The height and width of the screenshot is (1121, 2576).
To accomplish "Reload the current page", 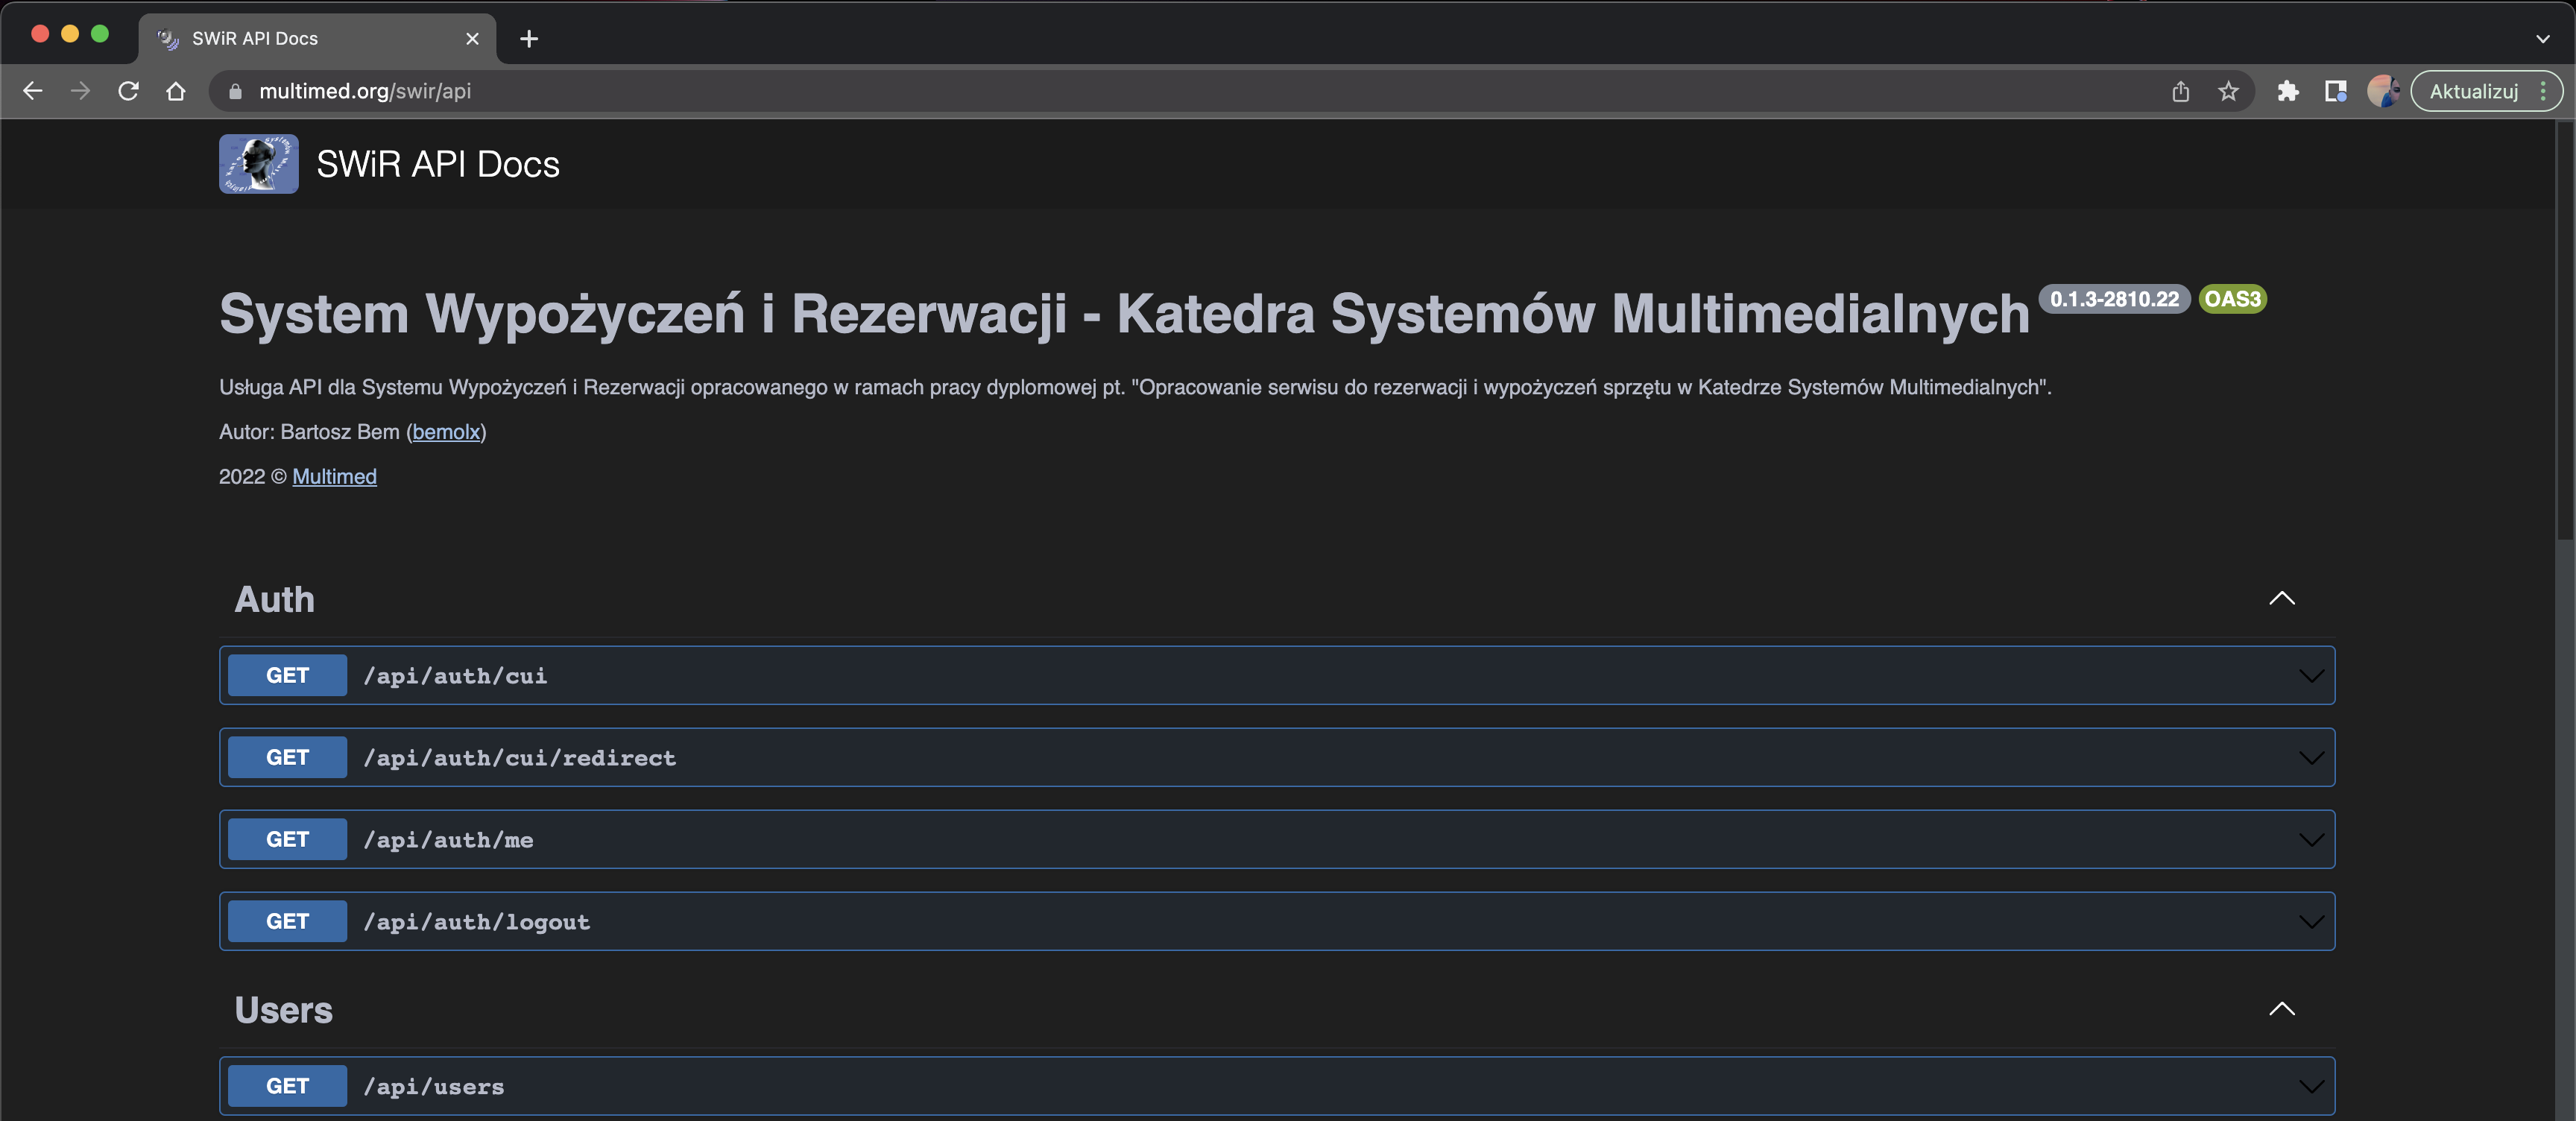I will click(128, 91).
